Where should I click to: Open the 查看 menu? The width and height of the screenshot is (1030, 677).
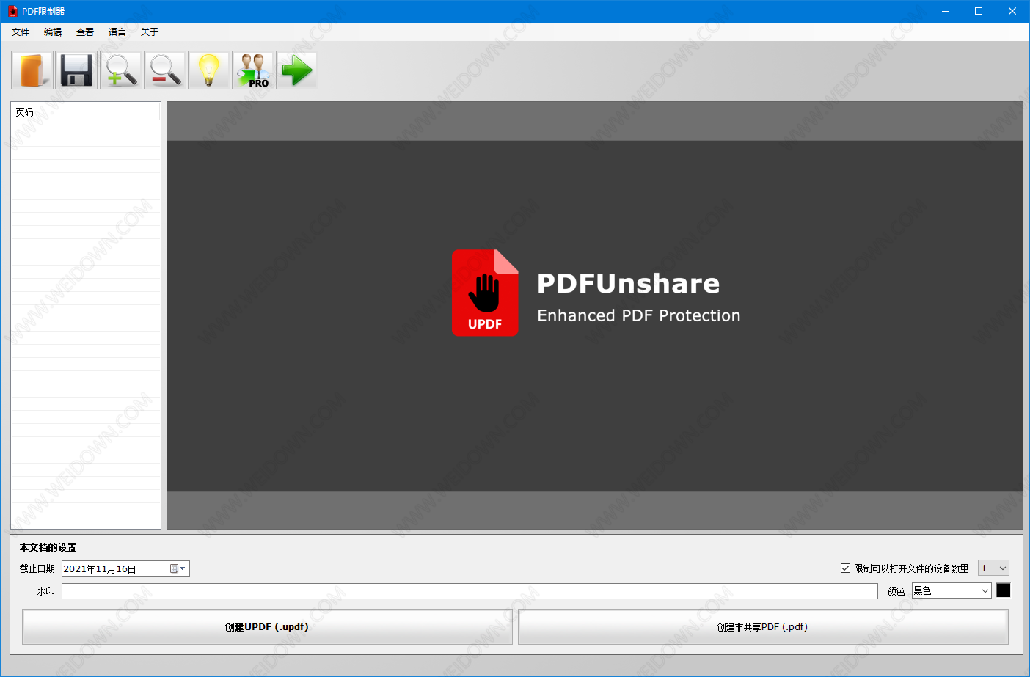click(85, 32)
